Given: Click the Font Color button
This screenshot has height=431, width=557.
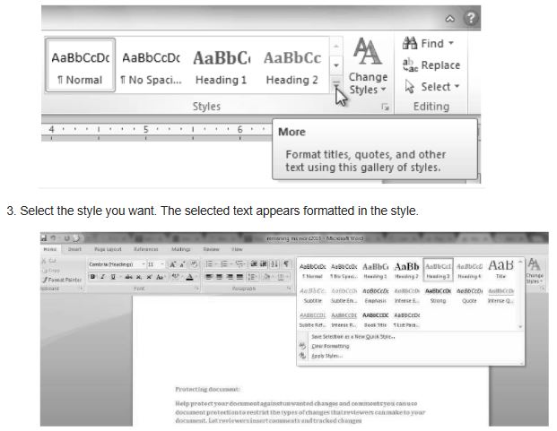Looking at the screenshot, I should [189, 277].
